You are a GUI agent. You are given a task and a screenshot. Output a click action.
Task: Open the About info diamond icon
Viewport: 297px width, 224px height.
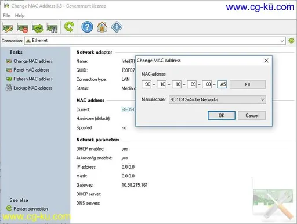click(117, 27)
